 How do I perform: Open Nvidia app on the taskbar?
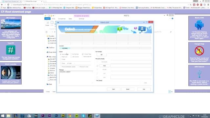point(90,116)
